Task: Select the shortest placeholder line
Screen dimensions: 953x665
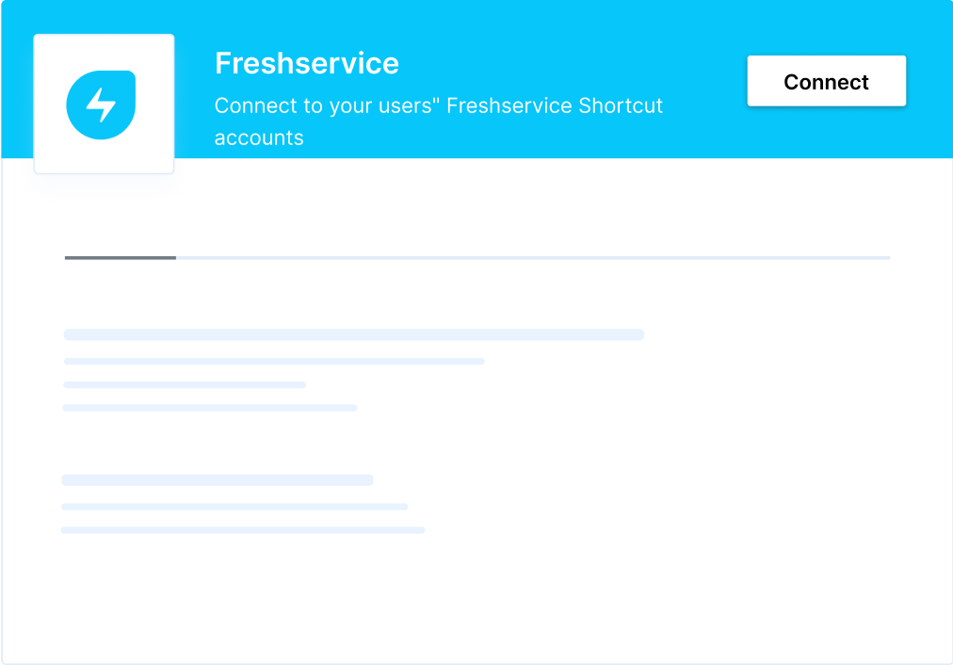Action: [184, 384]
